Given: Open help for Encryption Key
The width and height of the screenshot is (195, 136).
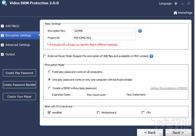Looking at the screenshot, I should tap(140, 31).
